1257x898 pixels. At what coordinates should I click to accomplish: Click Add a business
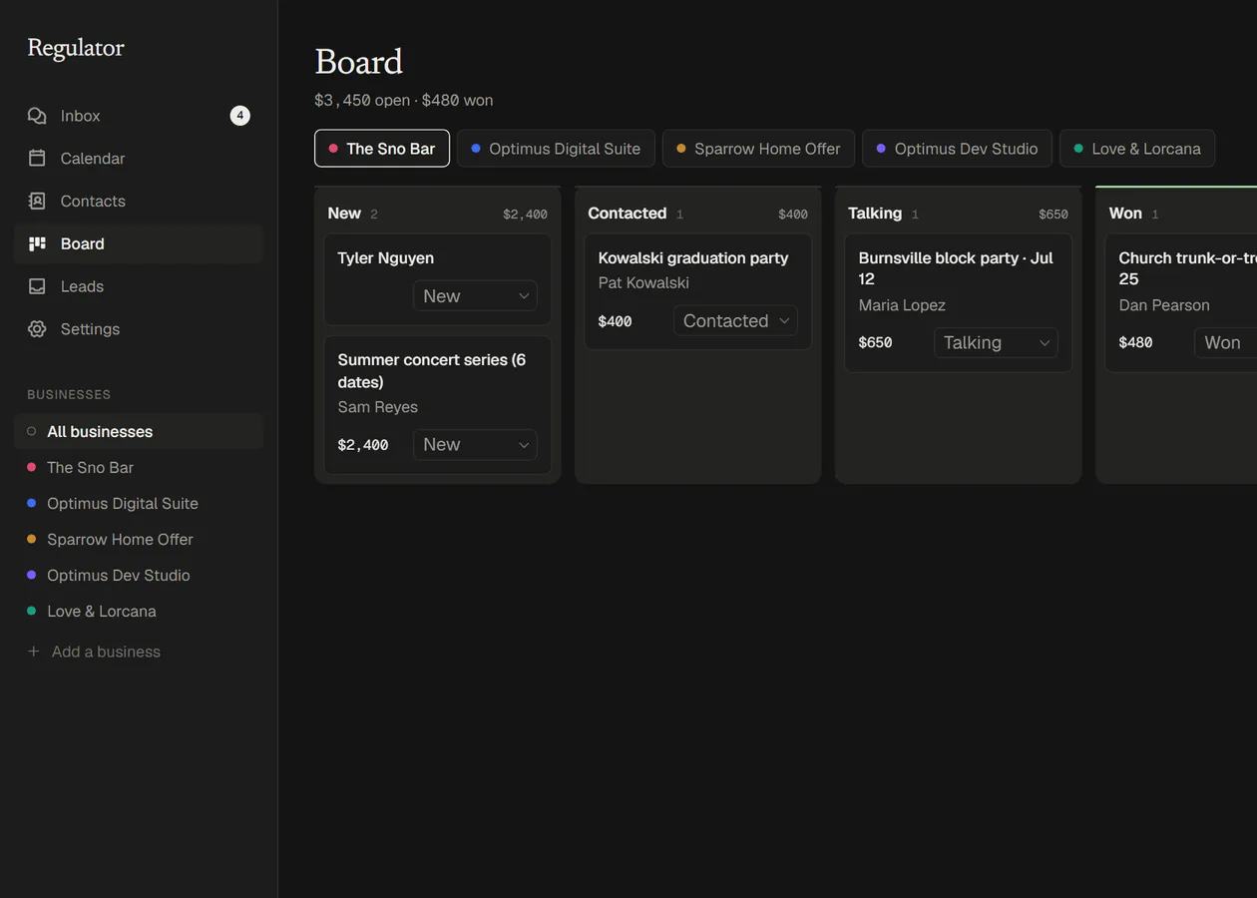click(139, 652)
